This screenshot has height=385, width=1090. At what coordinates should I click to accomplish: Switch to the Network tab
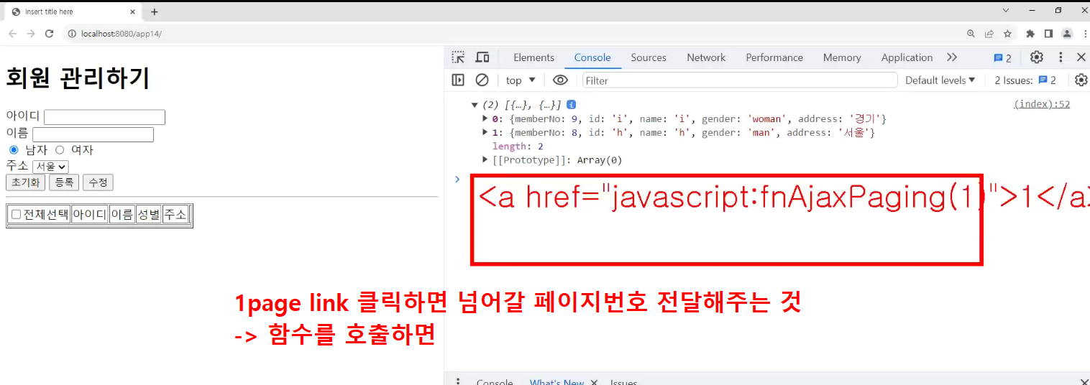click(x=706, y=57)
